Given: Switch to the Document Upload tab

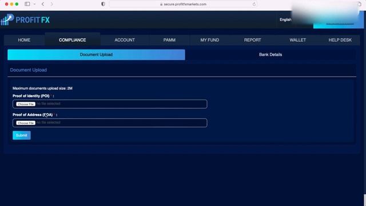Looking at the screenshot, I should [96, 55].
